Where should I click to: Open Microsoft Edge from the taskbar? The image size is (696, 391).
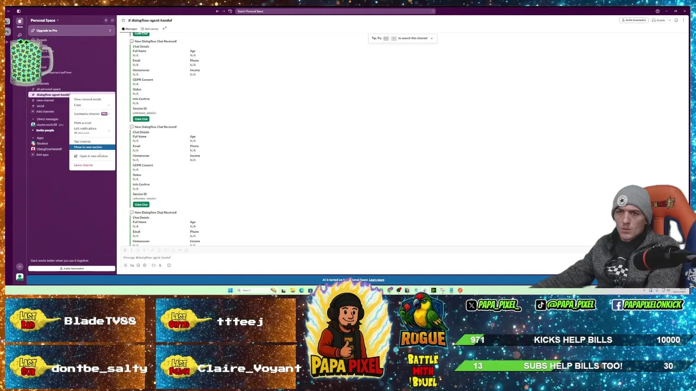301,291
